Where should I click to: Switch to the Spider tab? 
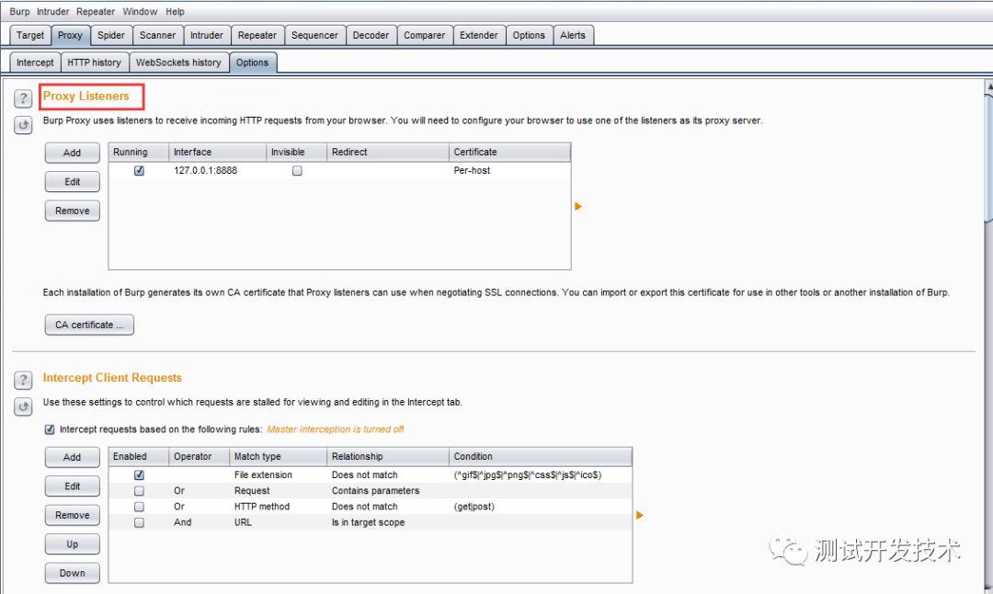pyautogui.click(x=111, y=36)
